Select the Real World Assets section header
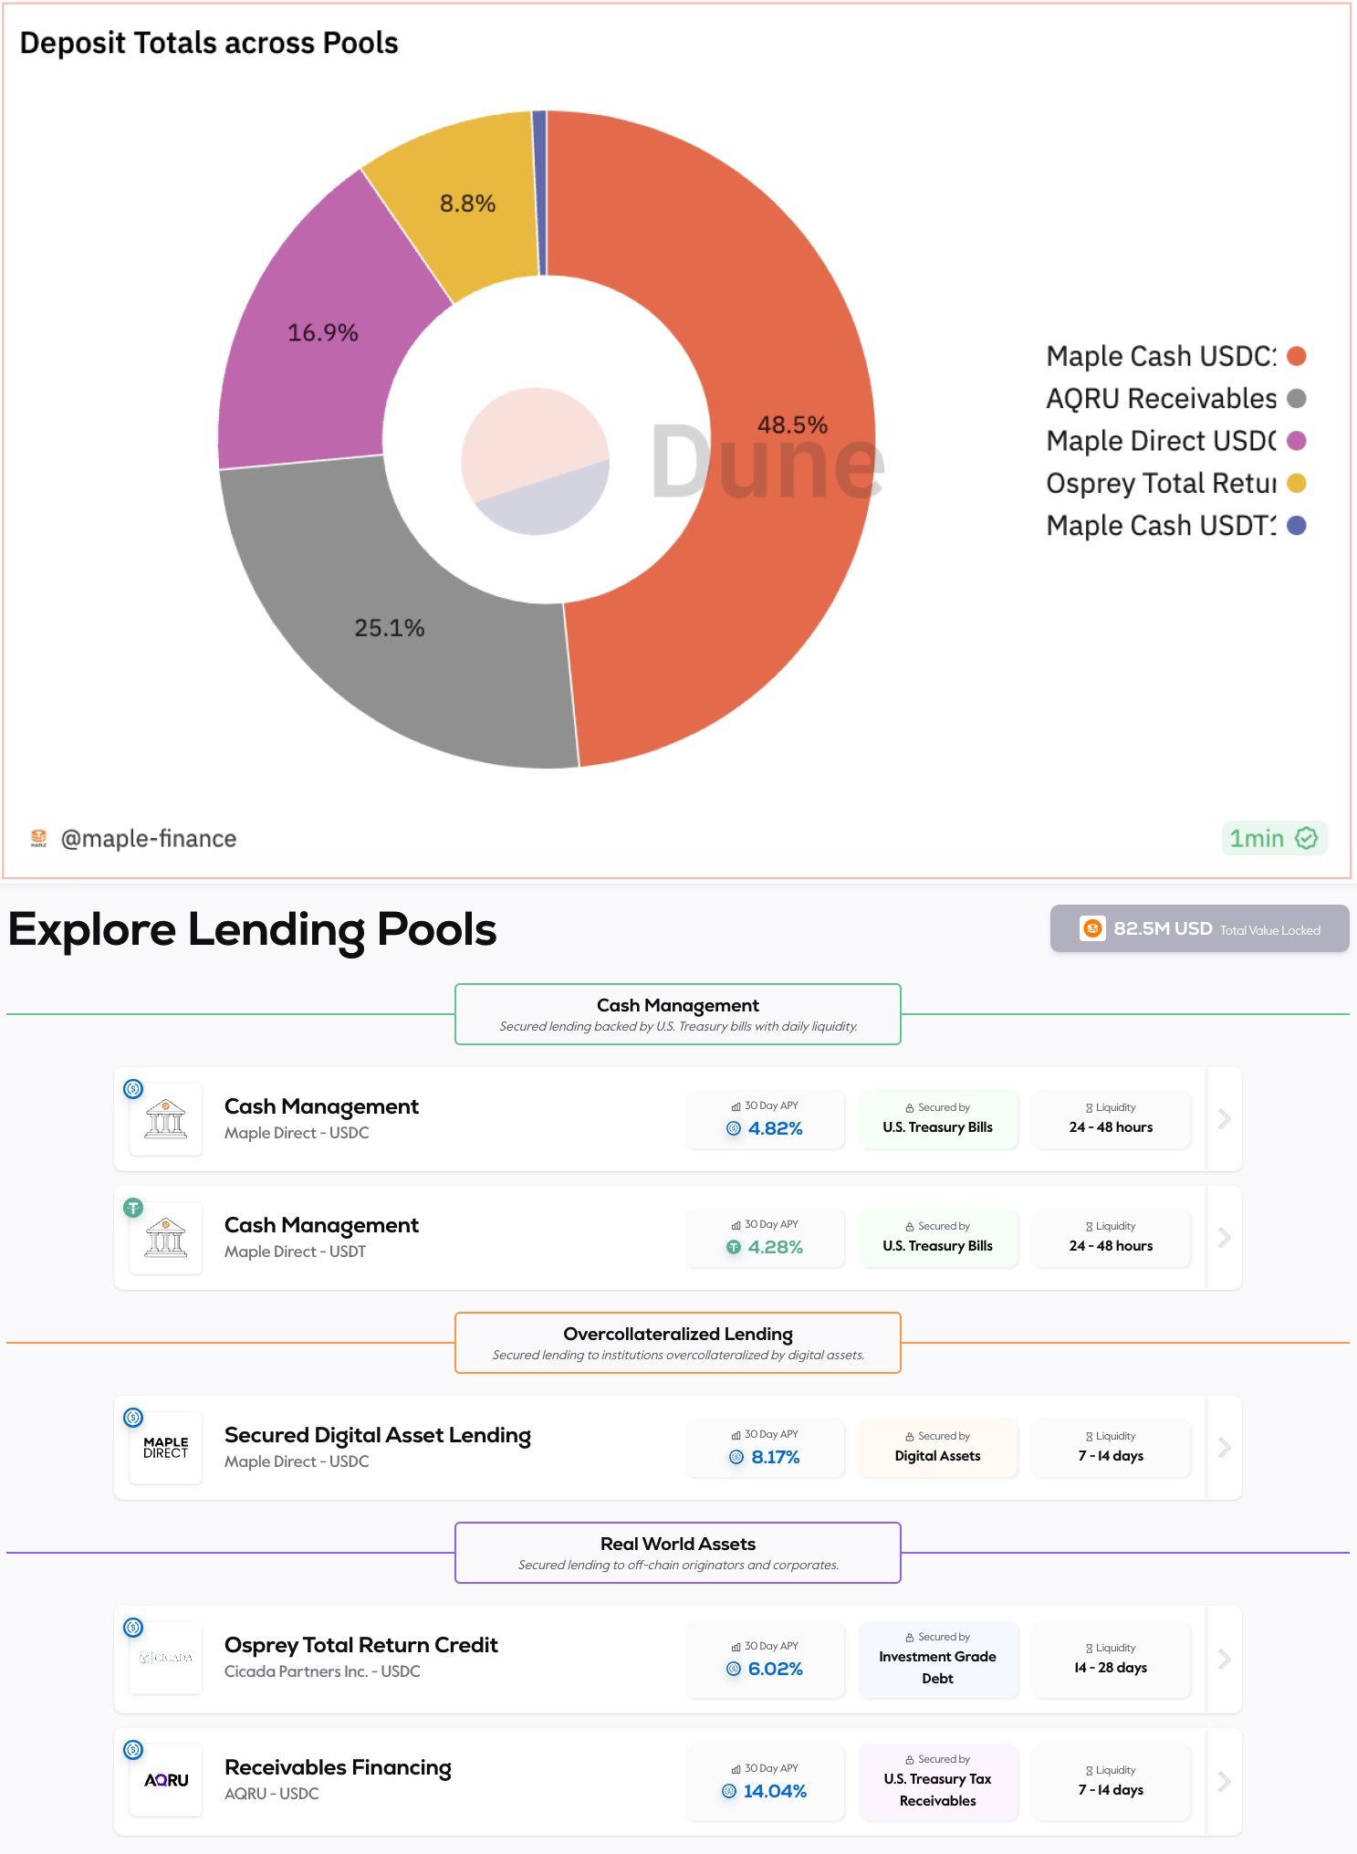Viewport: 1357px width, 1854px height. coord(678,1553)
